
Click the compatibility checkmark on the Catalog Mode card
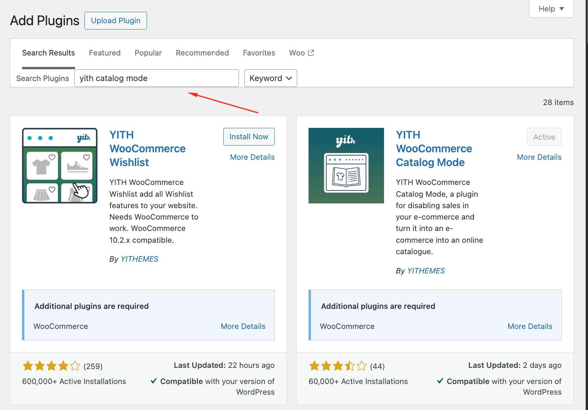click(440, 381)
